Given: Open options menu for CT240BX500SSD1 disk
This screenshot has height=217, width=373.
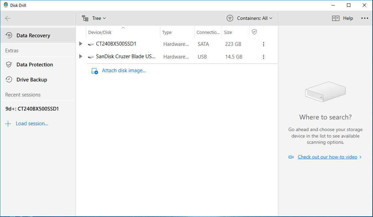Looking at the screenshot, I should pos(264,44).
